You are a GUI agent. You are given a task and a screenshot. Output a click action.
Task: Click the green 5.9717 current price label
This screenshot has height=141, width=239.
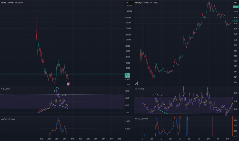pyautogui.click(x=127, y=75)
